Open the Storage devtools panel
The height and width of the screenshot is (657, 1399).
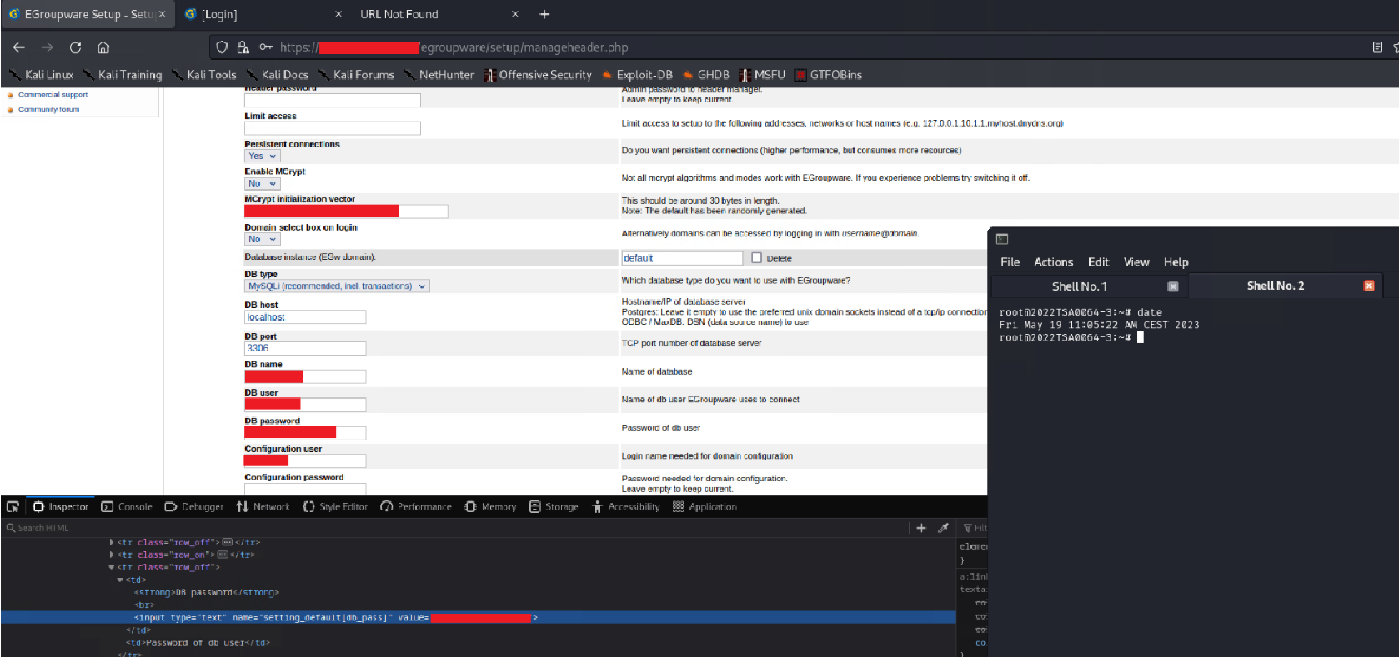[554, 506]
